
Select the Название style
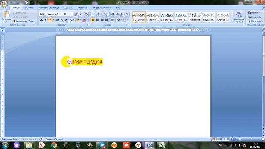[x=195, y=17]
